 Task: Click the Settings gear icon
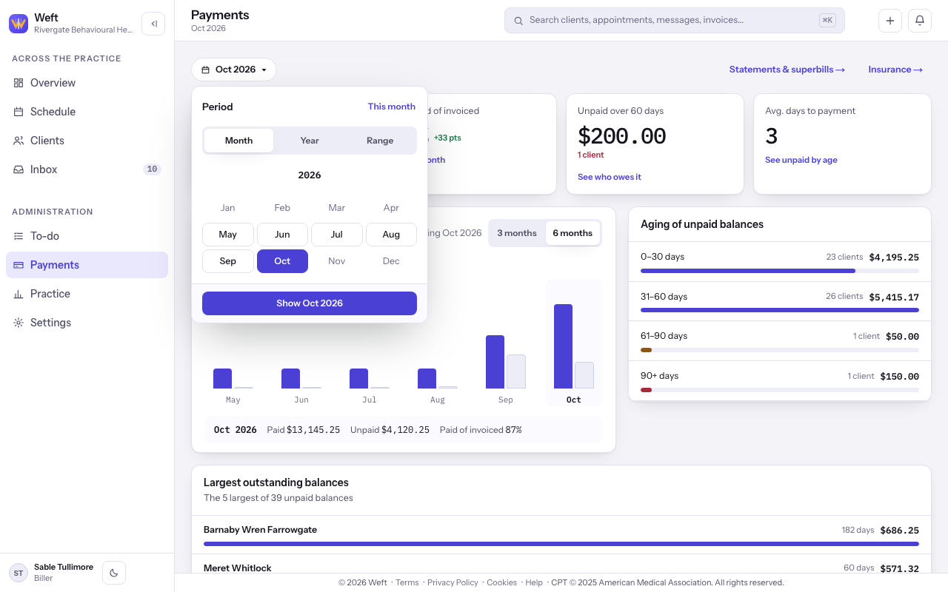pyautogui.click(x=19, y=323)
